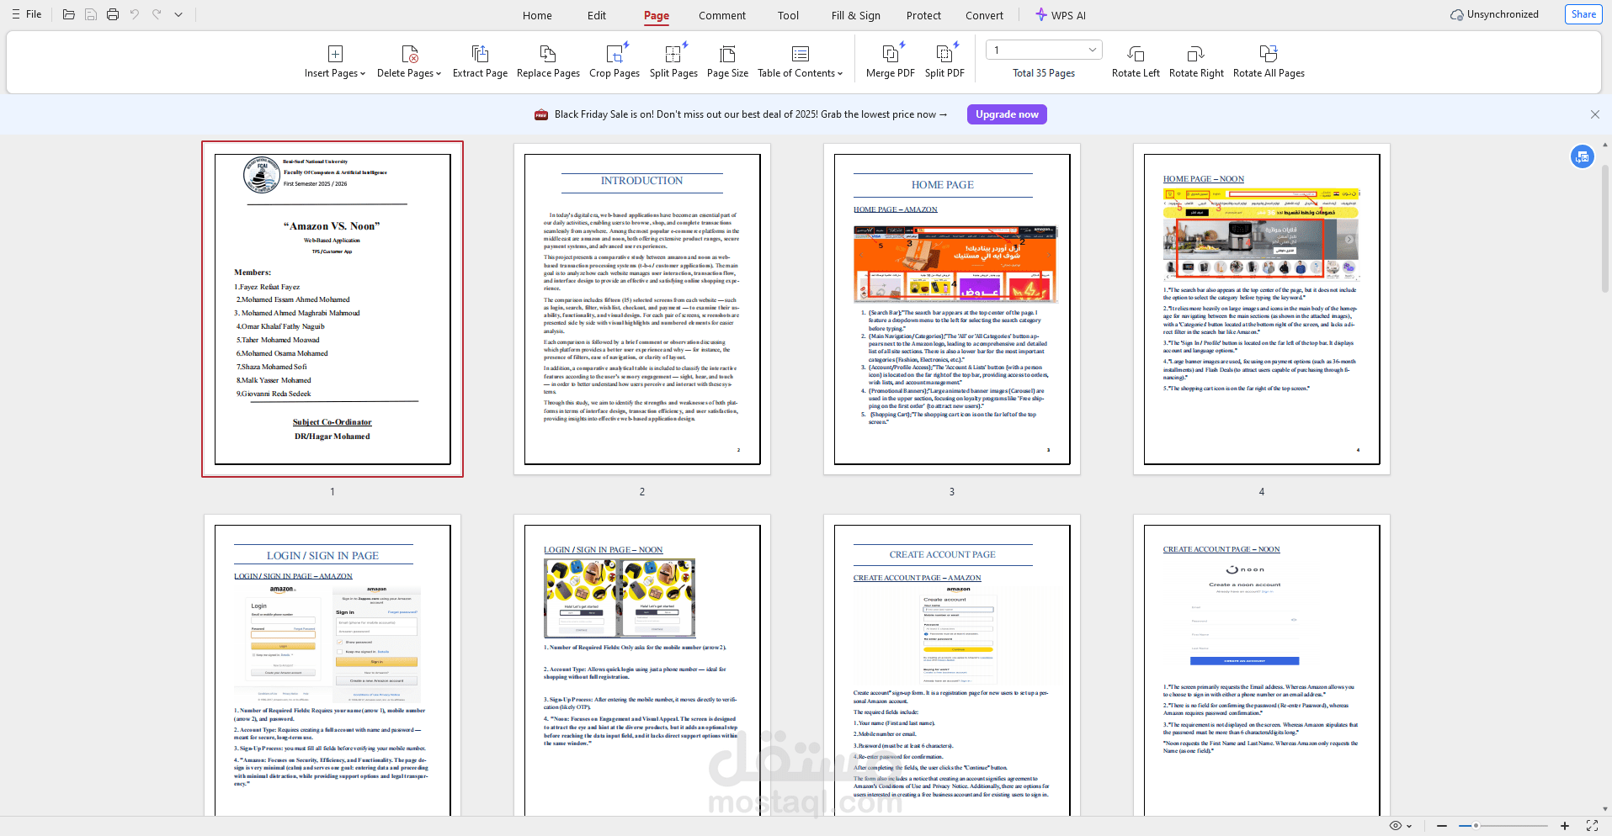Image resolution: width=1612 pixels, height=836 pixels.
Task: Switch to the Edit tab
Action: click(x=597, y=15)
